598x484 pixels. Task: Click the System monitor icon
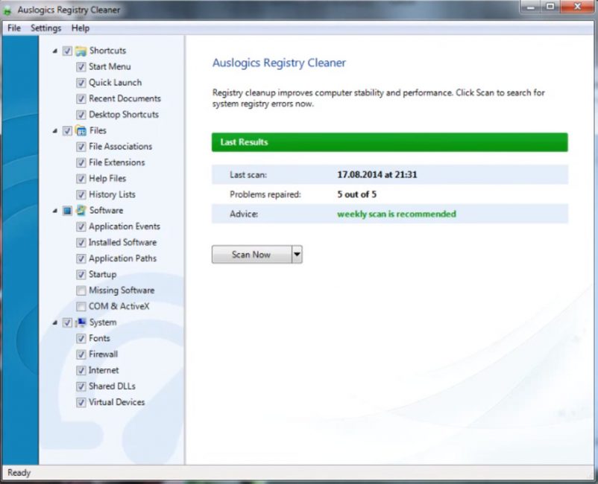(x=81, y=322)
